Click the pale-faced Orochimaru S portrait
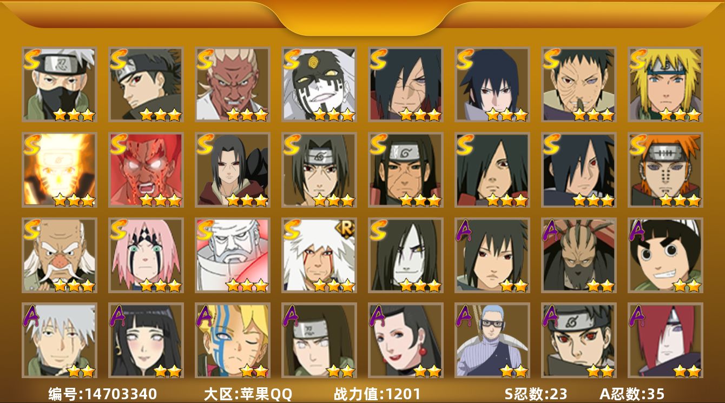Image resolution: width=725 pixels, height=403 pixels. click(x=406, y=255)
